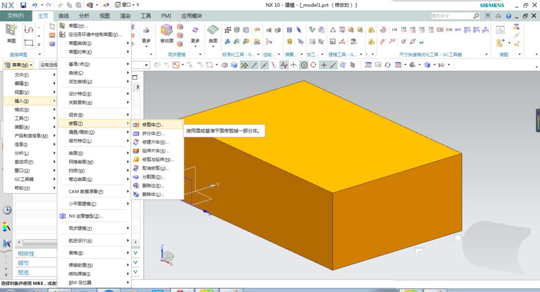Open the 窗口 window dropdown in title bar
The image size is (540, 292).
click(124, 5)
